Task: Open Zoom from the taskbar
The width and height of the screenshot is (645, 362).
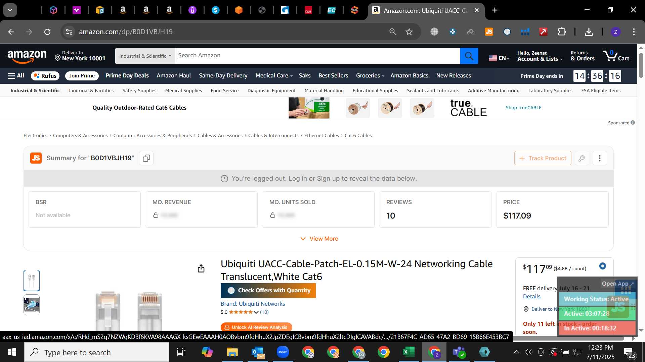Action: point(283,352)
